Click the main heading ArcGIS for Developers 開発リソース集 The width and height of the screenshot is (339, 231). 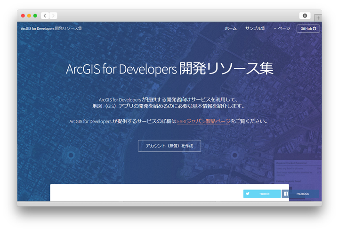169,69
